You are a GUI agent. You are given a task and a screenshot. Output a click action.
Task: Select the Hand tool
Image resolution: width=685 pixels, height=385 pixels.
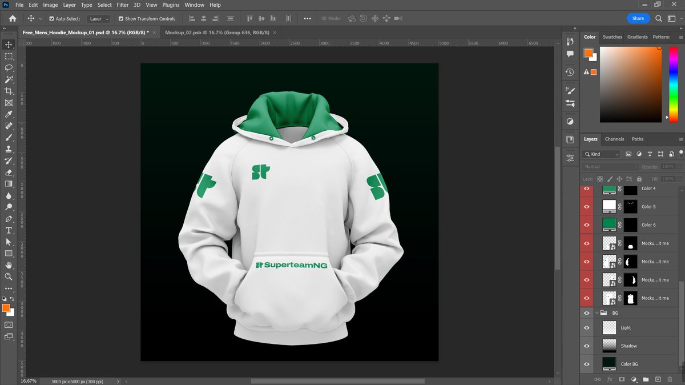click(9, 265)
